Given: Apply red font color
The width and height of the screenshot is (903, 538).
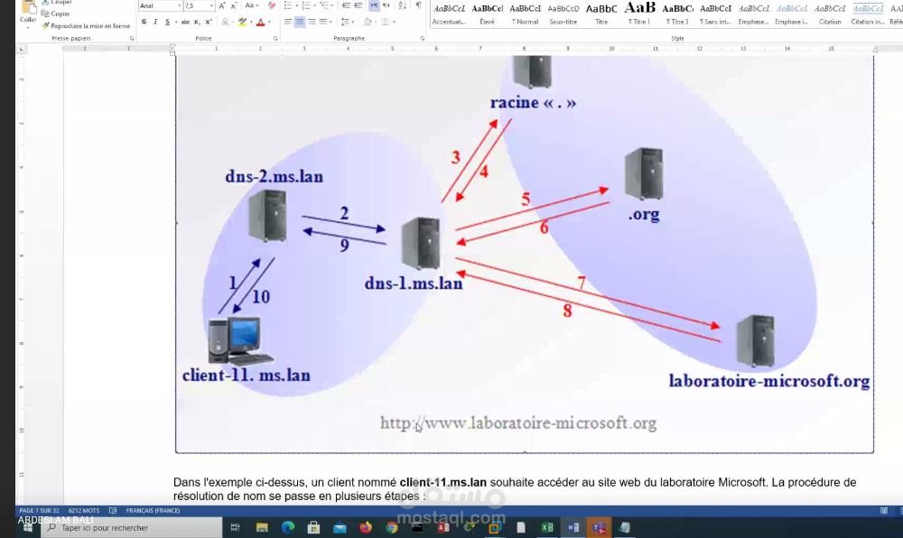Looking at the screenshot, I should pyautogui.click(x=260, y=22).
